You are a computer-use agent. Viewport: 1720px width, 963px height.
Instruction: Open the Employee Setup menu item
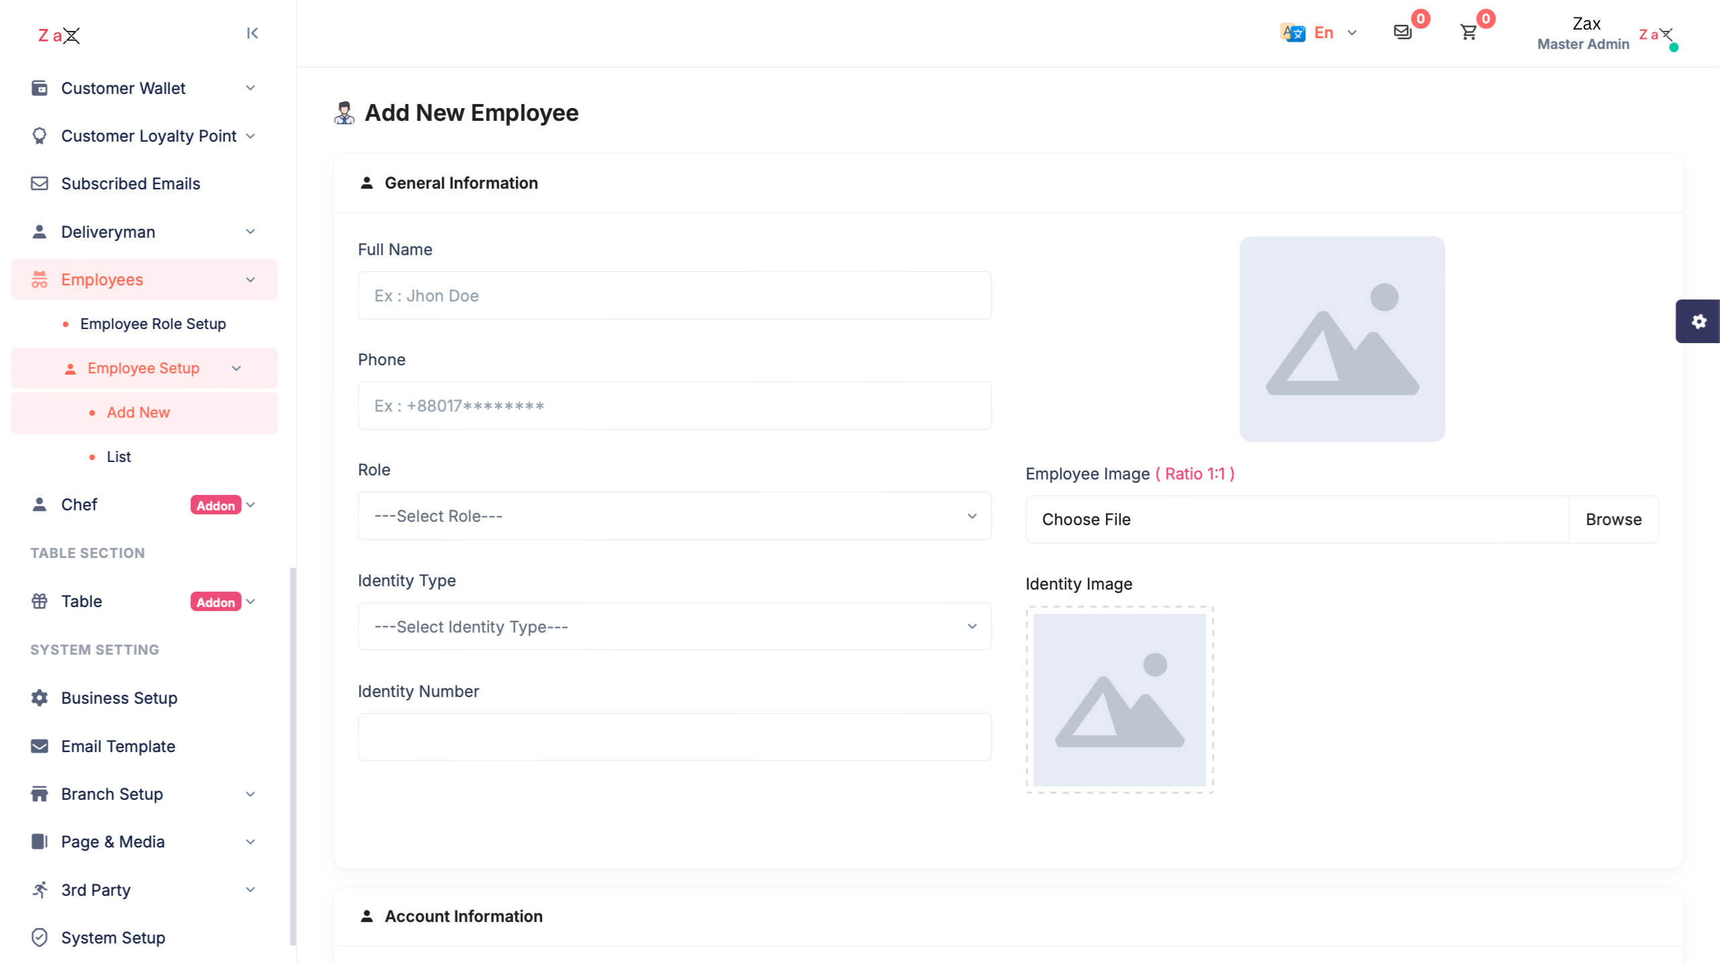click(143, 367)
